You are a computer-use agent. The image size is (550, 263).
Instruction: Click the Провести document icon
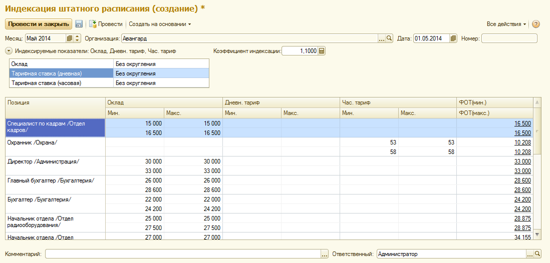click(x=93, y=24)
